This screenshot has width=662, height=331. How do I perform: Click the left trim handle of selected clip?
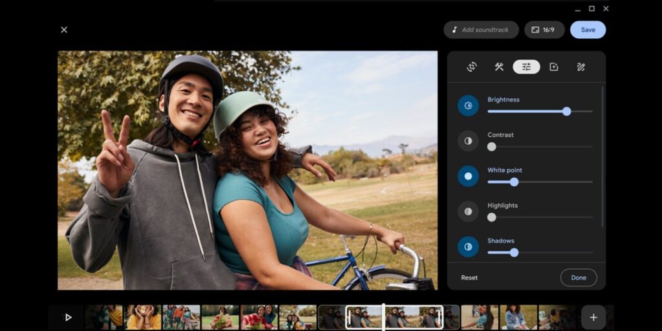click(348, 317)
